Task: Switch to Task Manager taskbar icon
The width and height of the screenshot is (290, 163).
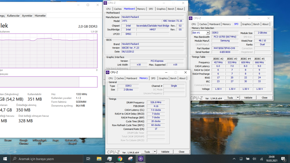Action: click(110, 159)
